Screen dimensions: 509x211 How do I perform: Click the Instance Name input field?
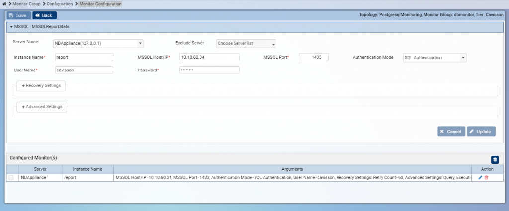[x=84, y=57]
